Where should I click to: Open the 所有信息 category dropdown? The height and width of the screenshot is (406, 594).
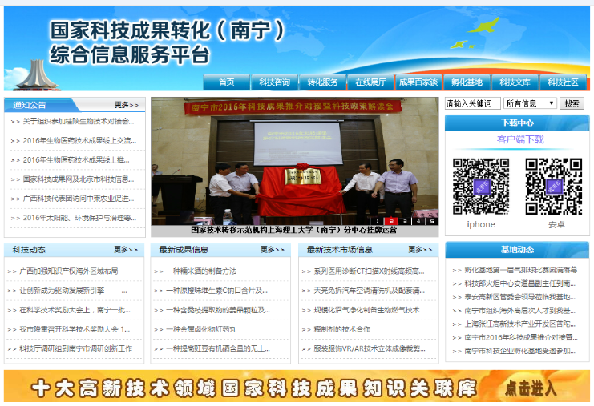click(530, 103)
